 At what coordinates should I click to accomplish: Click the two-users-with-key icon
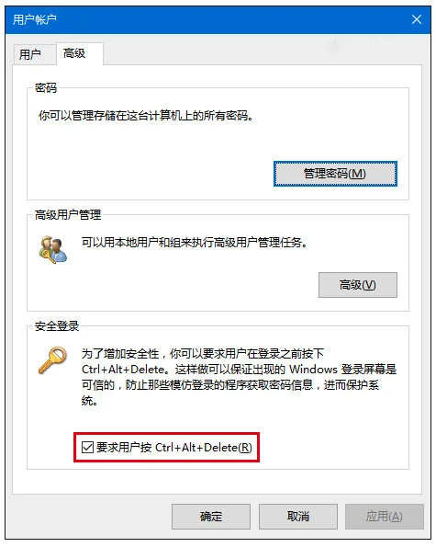[x=53, y=250]
